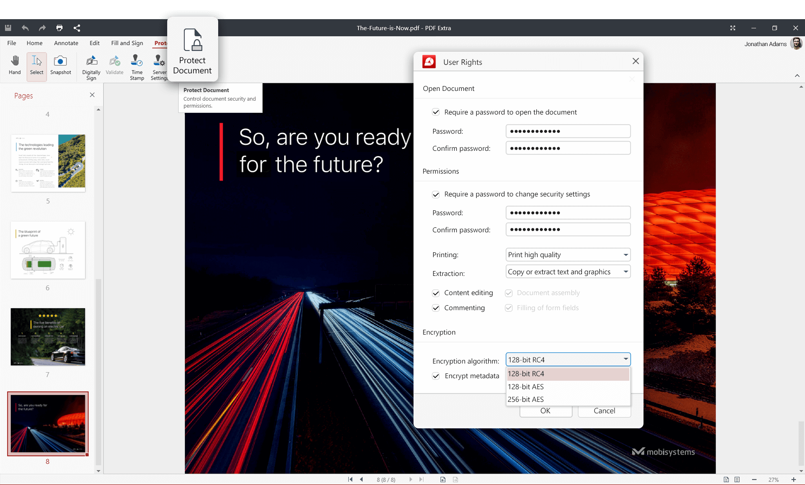
Task: Open Server Settings
Action: 159,67
